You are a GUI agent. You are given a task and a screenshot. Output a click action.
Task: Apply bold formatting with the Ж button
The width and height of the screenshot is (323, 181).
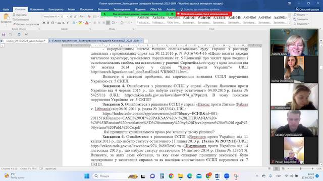(x=44, y=23)
